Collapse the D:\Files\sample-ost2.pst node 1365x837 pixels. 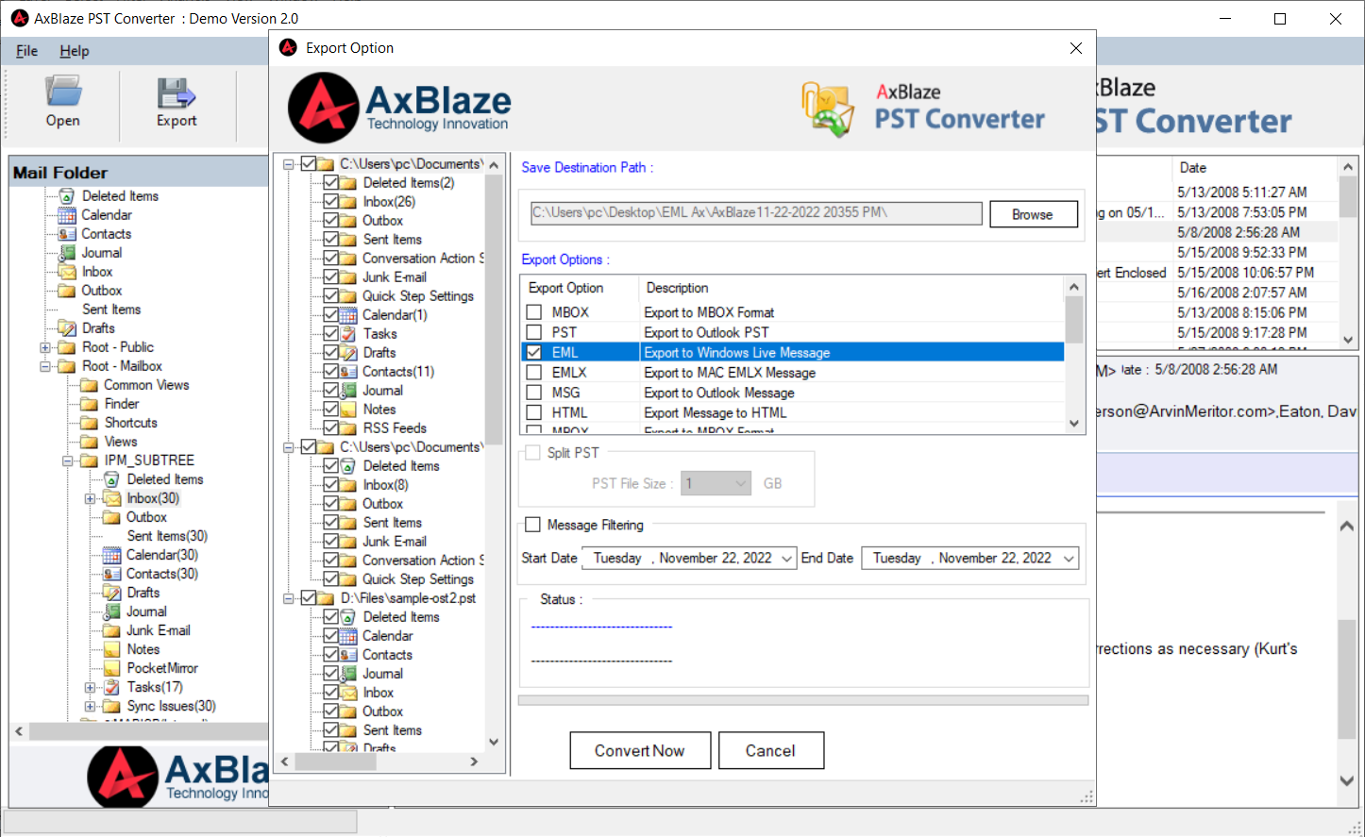[x=289, y=598]
